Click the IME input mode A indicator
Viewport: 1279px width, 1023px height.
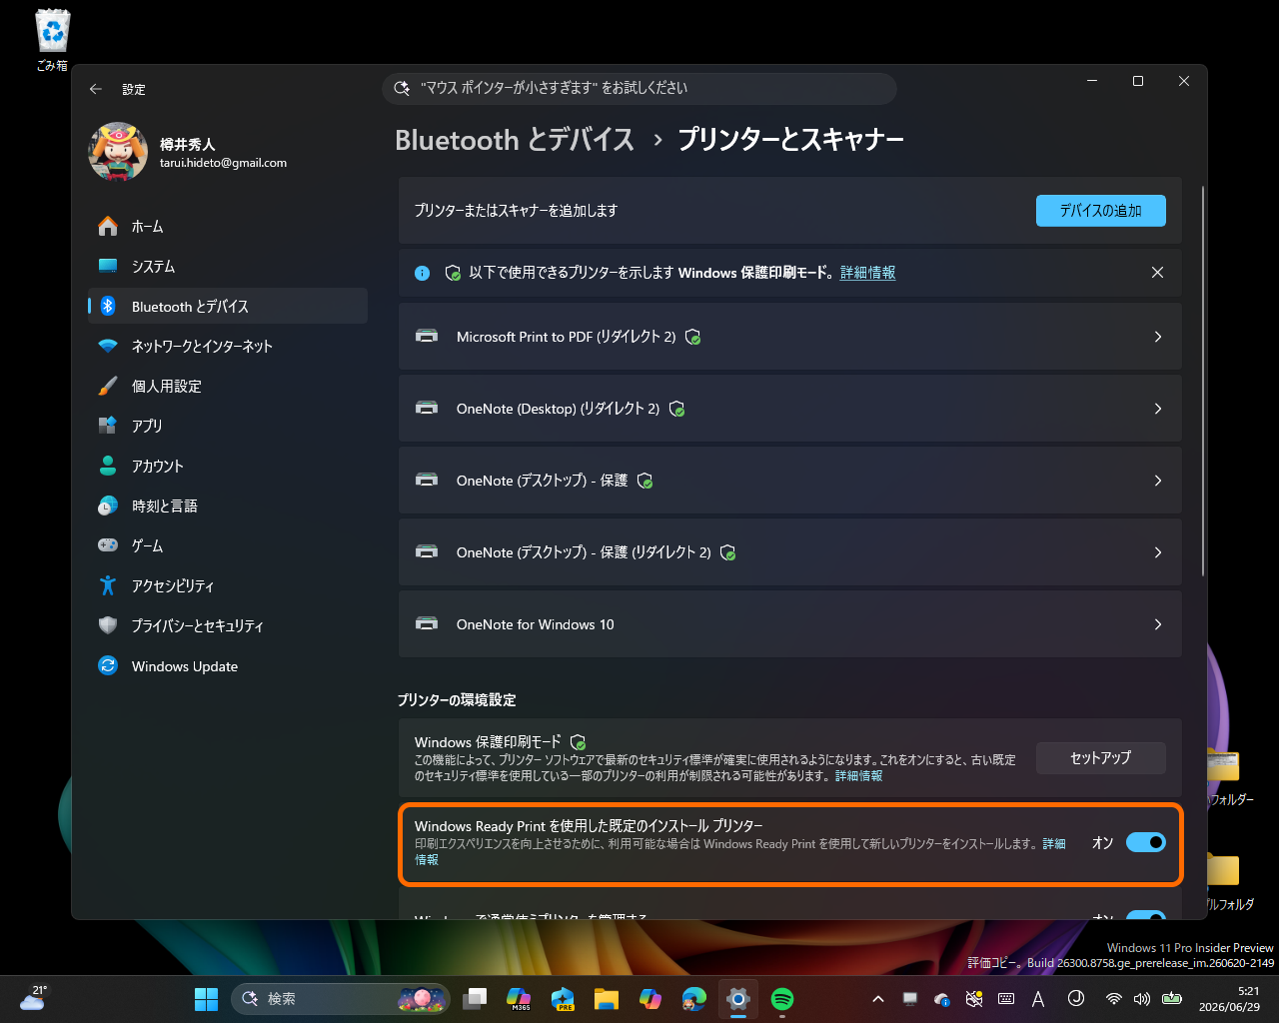pos(1038,999)
